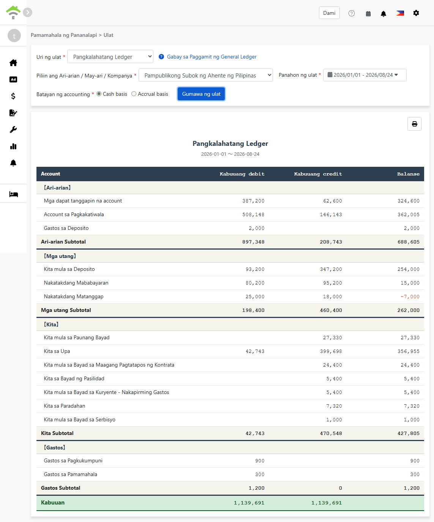Click Kita Subtotal label

57,433
